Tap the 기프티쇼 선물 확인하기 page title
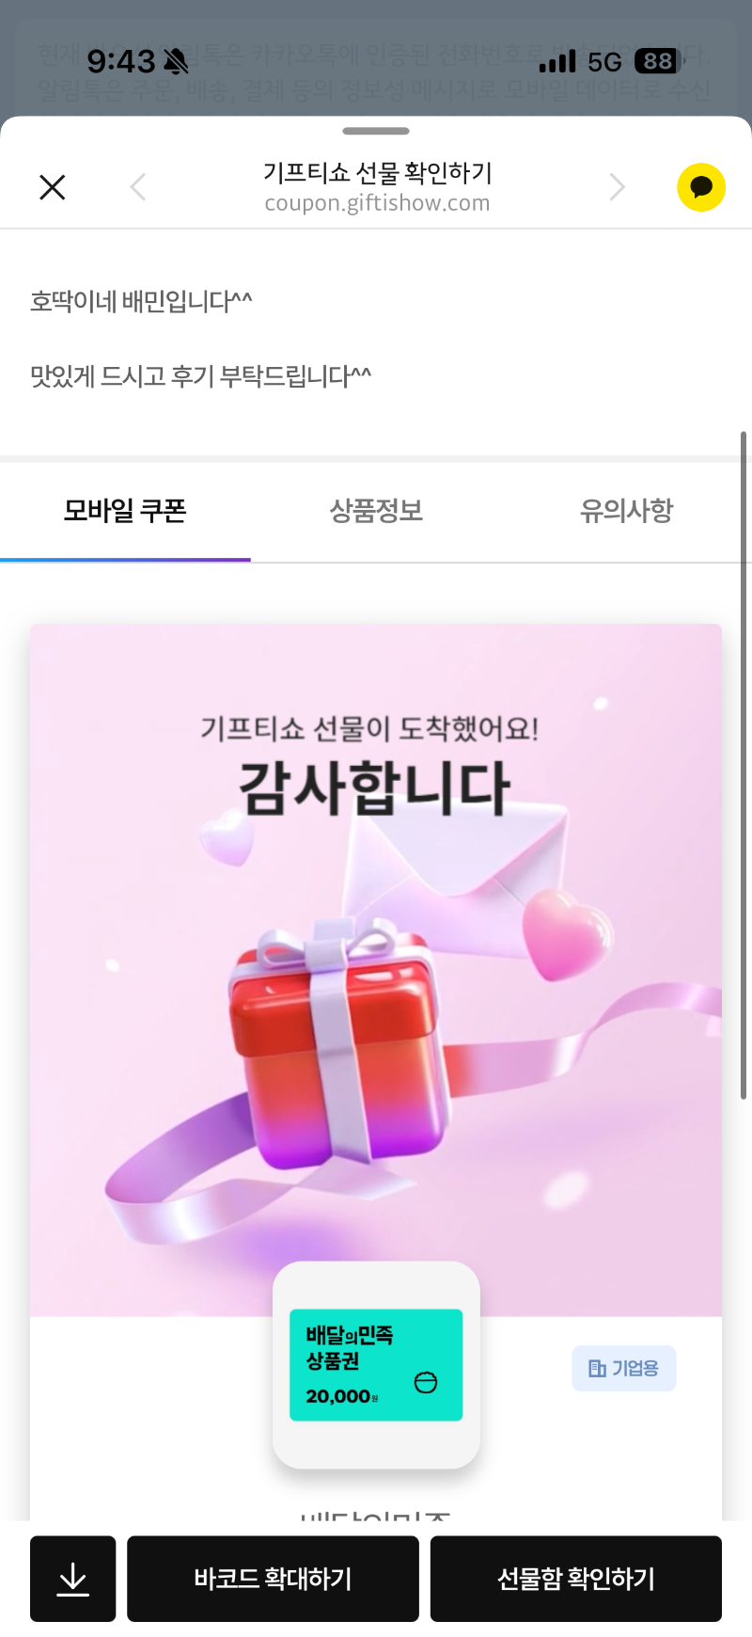This screenshot has width=752, height=1637. (377, 172)
